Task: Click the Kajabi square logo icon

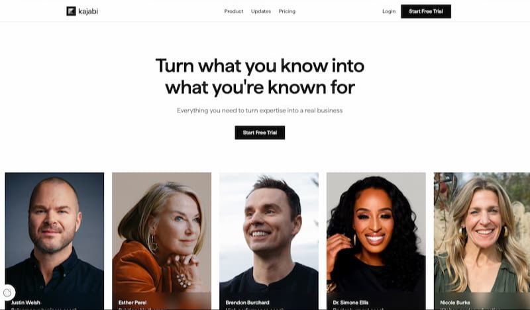Action: [71, 11]
